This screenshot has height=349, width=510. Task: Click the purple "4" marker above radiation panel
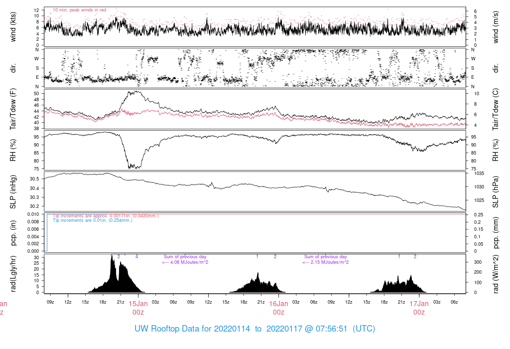(x=136, y=257)
